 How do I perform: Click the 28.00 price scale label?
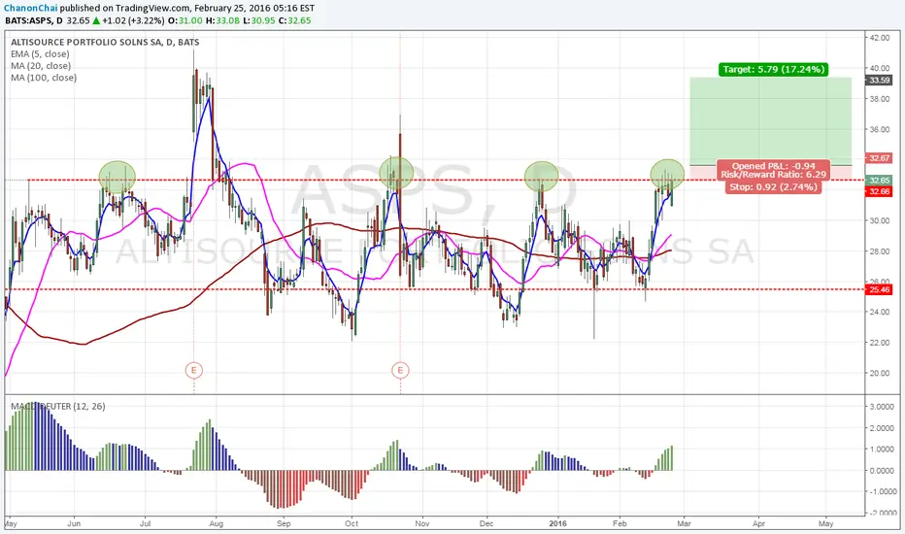(880, 251)
